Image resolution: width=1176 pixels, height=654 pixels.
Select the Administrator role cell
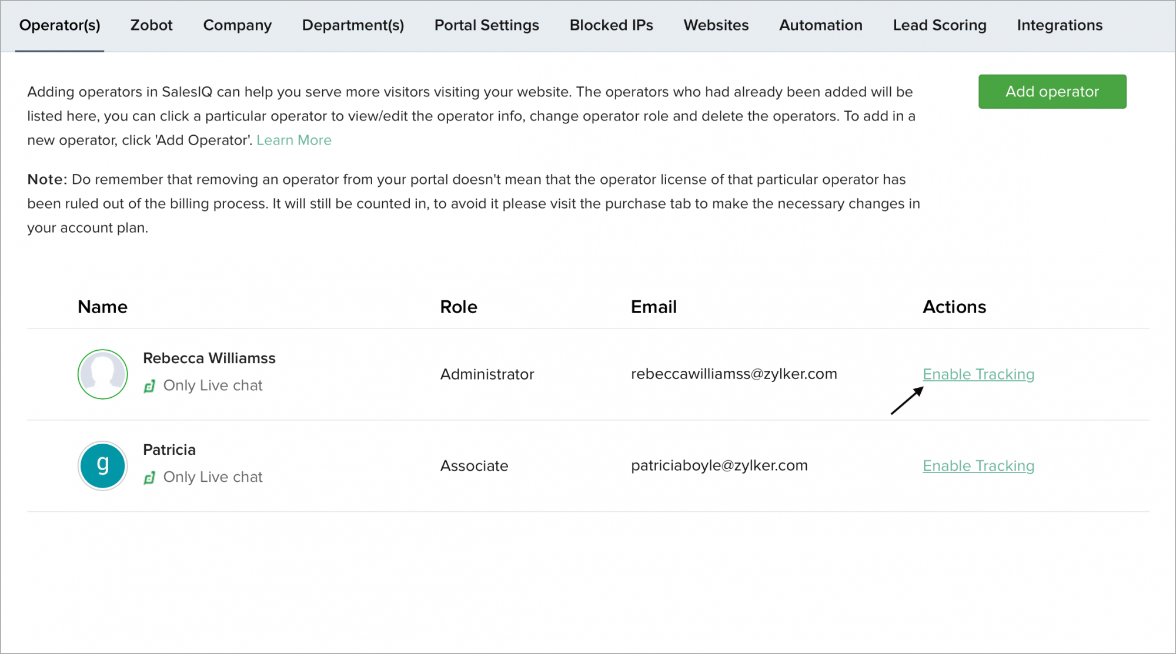click(x=487, y=374)
